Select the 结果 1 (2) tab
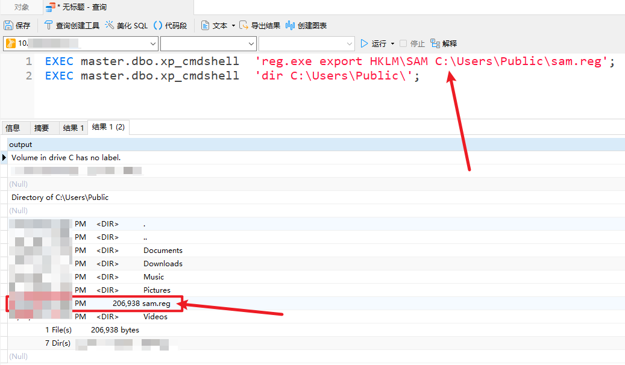Image resolution: width=625 pixels, height=365 pixels. pyautogui.click(x=108, y=127)
